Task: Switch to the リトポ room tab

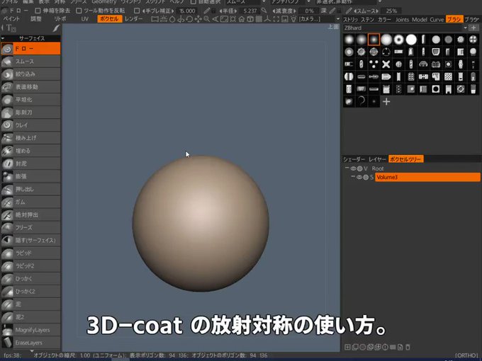Action: [60, 19]
